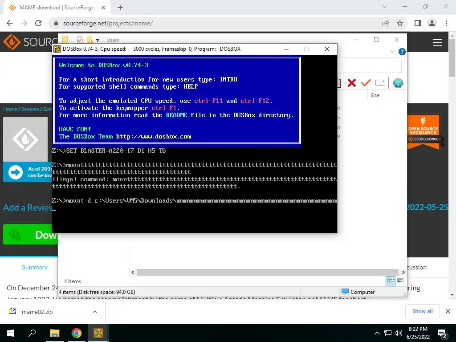Screen dimensions: 456x342
Task: Open Chrome tab search chevron
Action: (x=384, y=6)
